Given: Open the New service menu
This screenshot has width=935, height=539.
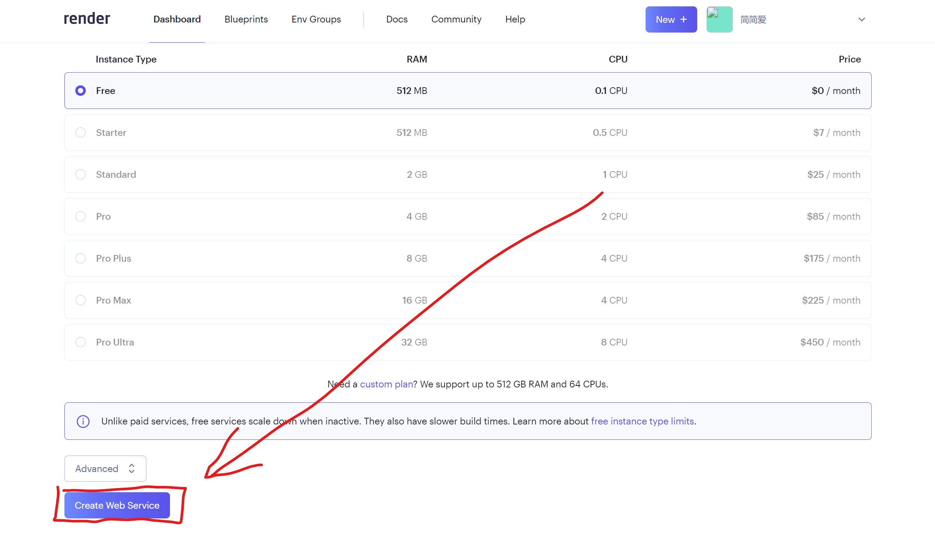Looking at the screenshot, I should pyautogui.click(x=671, y=19).
